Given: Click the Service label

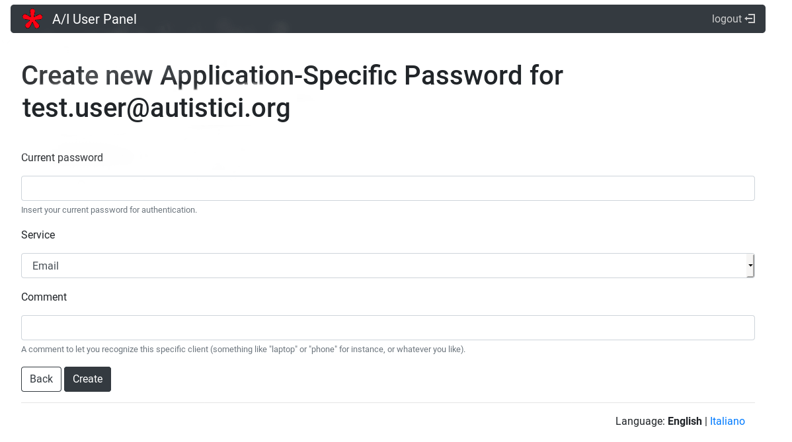Looking at the screenshot, I should coord(38,235).
